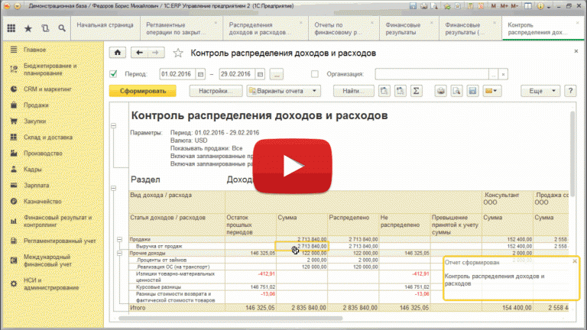The width and height of the screenshot is (587, 330).
Task: Click the start date field 01.02.2016
Action: [177, 74]
